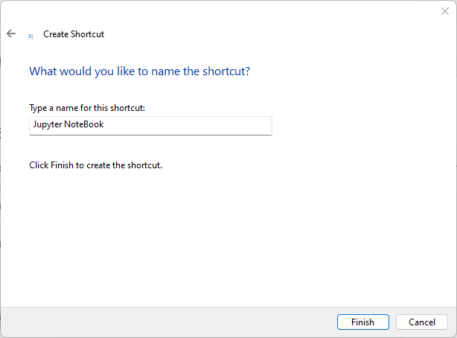Close the Create Shortcut dialog with X
Screen dimensions: 457x338
pyautogui.click(x=445, y=11)
